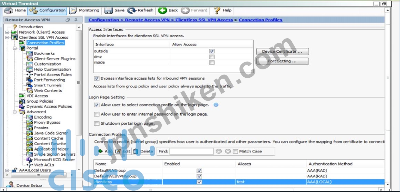Expand the Network (Client) Access node
Screen dimensions: 400x192
[7, 32]
